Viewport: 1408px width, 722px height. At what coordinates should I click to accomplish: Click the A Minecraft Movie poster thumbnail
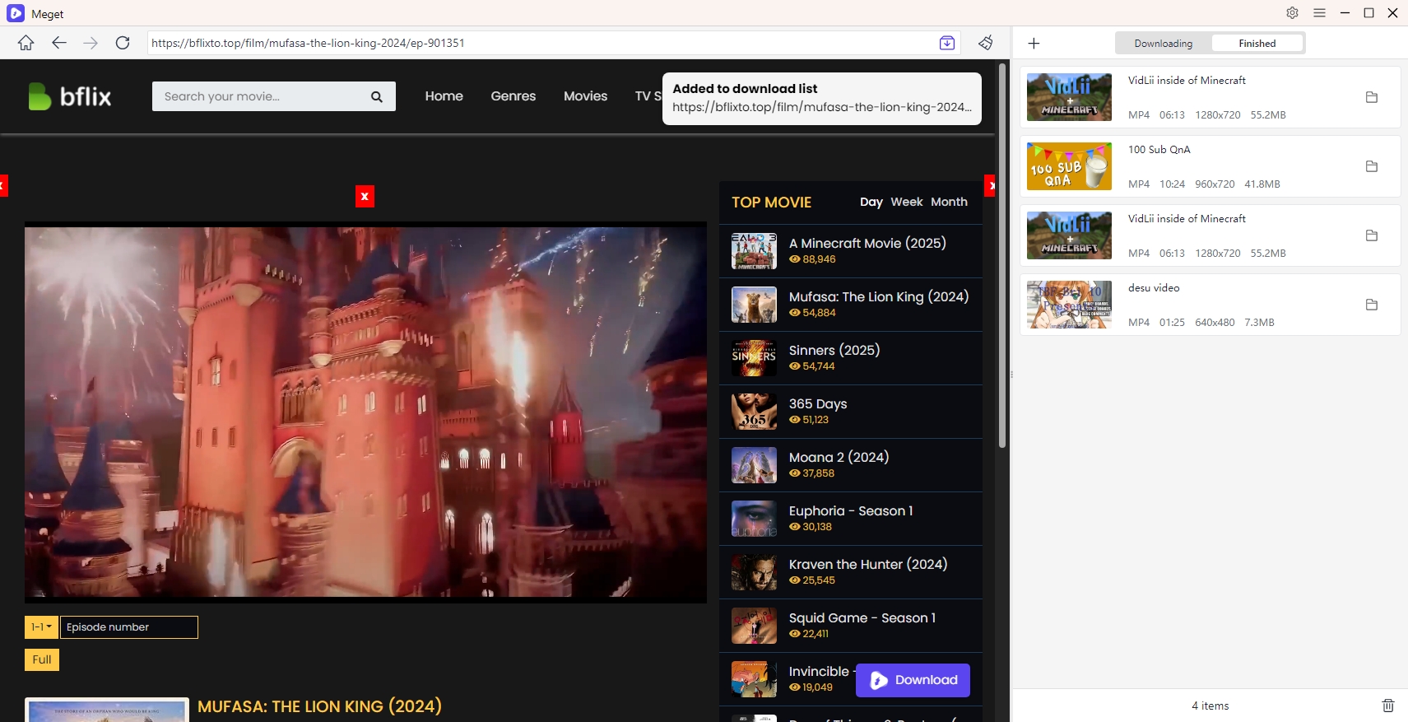pyautogui.click(x=754, y=251)
